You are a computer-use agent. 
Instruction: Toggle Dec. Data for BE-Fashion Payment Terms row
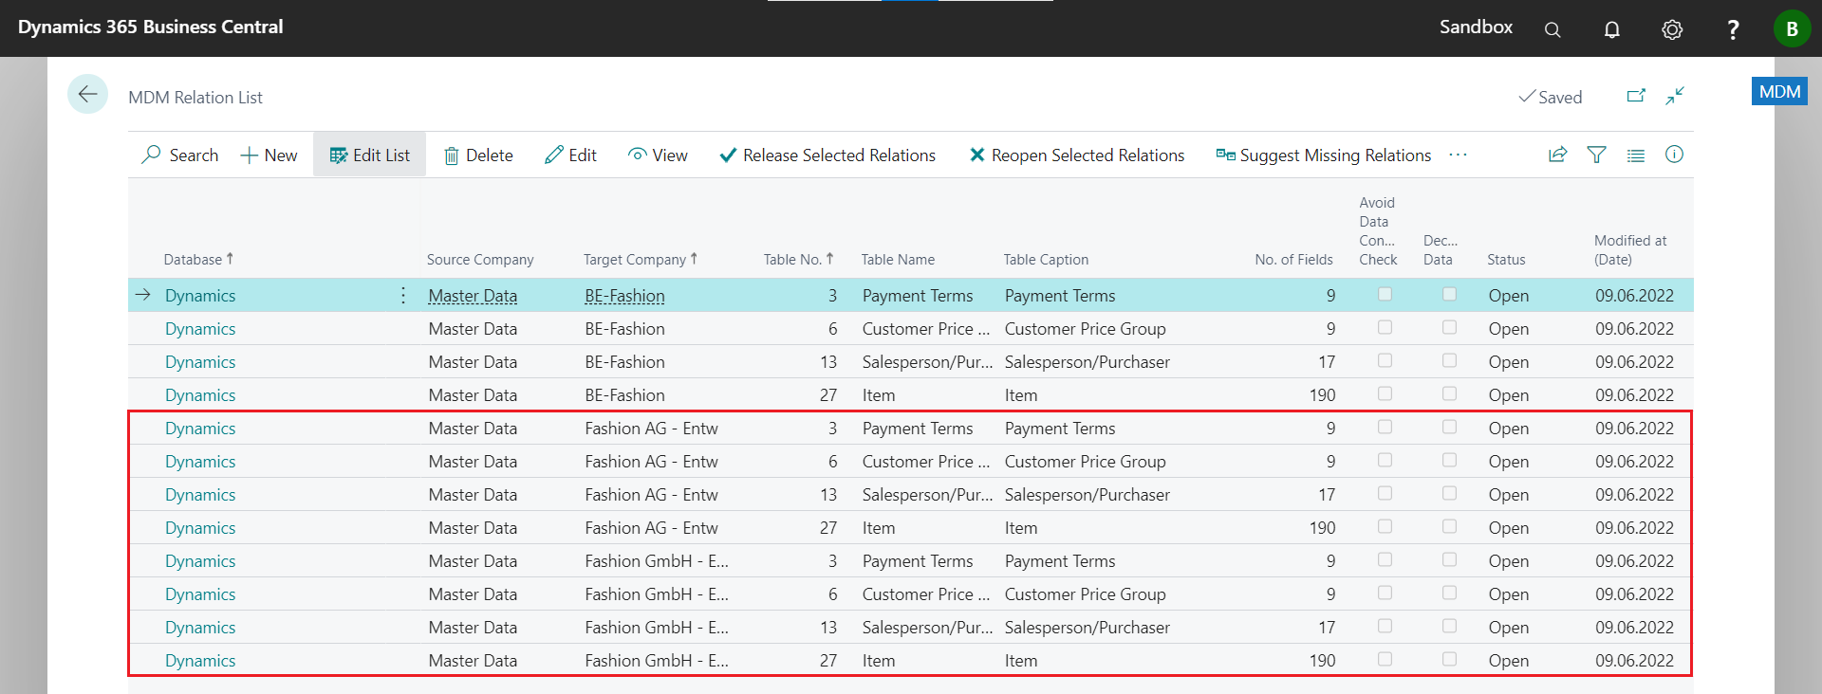(x=1449, y=295)
